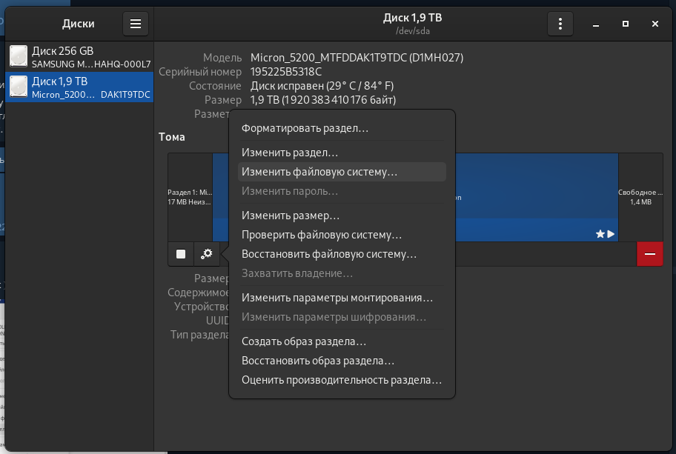Click "Восстановить файловую систему…" entry
The height and width of the screenshot is (454, 676).
(x=329, y=254)
